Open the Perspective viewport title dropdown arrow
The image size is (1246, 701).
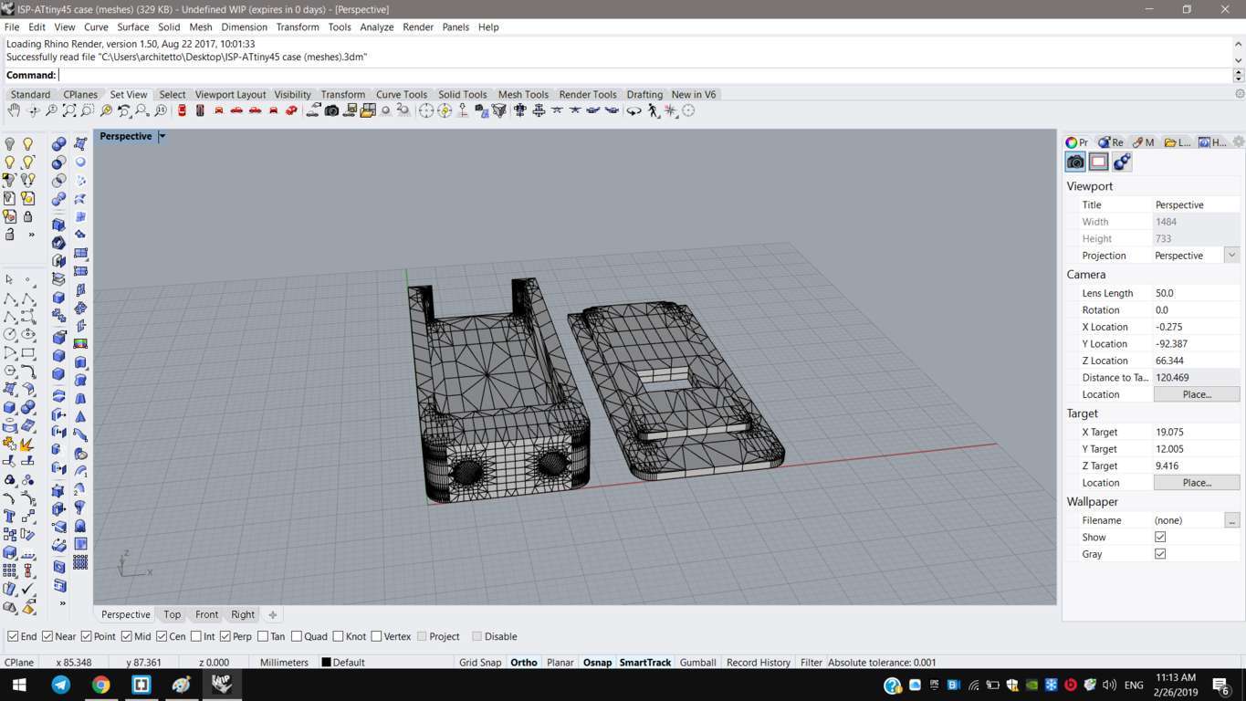tap(162, 136)
